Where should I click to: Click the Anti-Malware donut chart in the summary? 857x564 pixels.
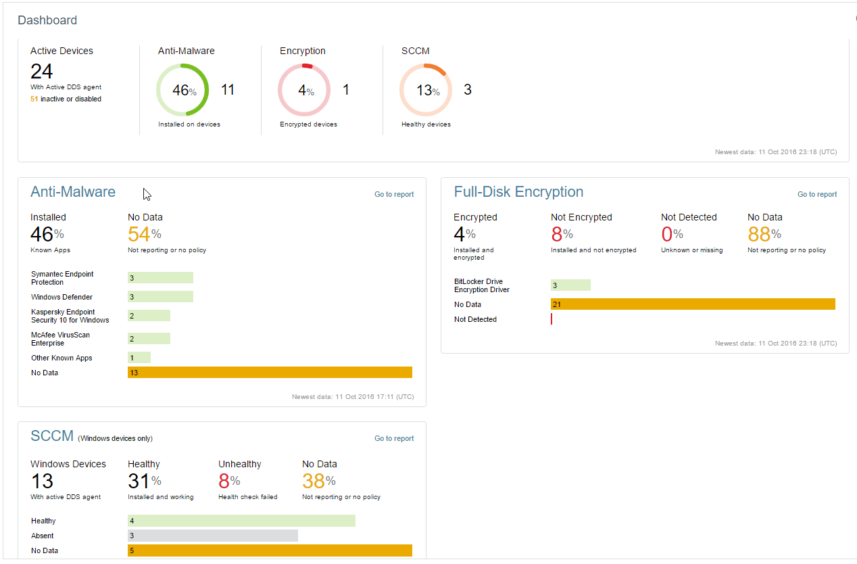(x=182, y=89)
